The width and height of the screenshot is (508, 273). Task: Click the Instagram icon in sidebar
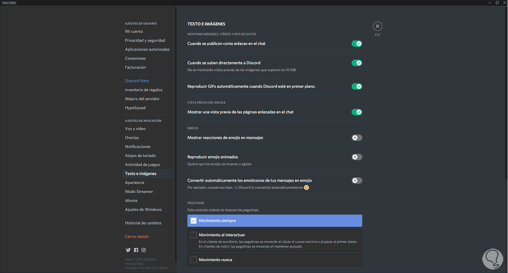coord(144,250)
